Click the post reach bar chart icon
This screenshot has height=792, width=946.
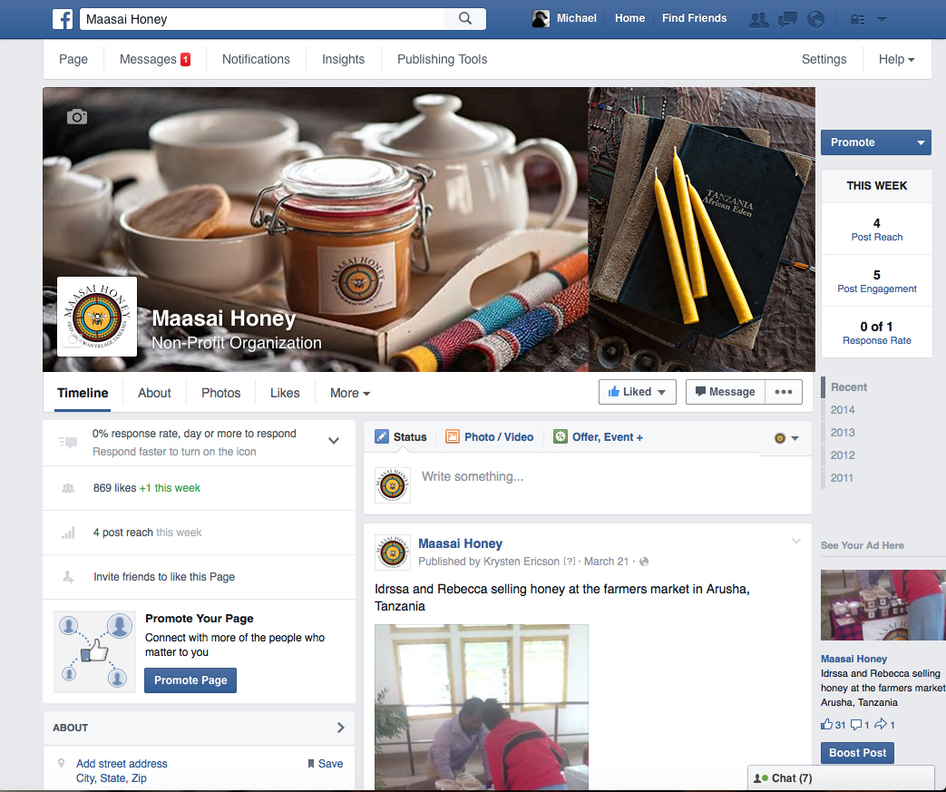click(x=68, y=533)
